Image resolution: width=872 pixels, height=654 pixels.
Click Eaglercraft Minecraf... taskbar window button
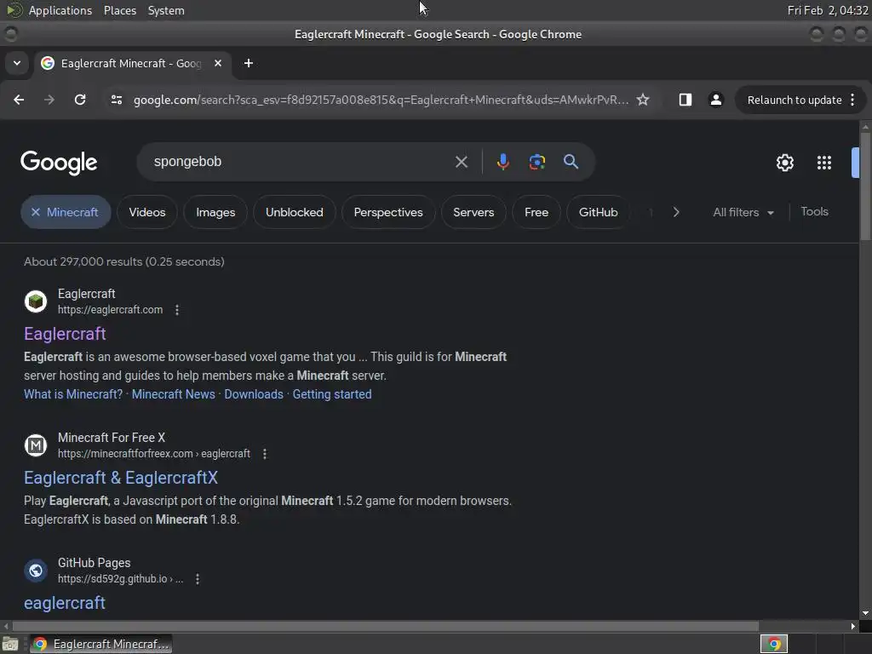(x=100, y=644)
